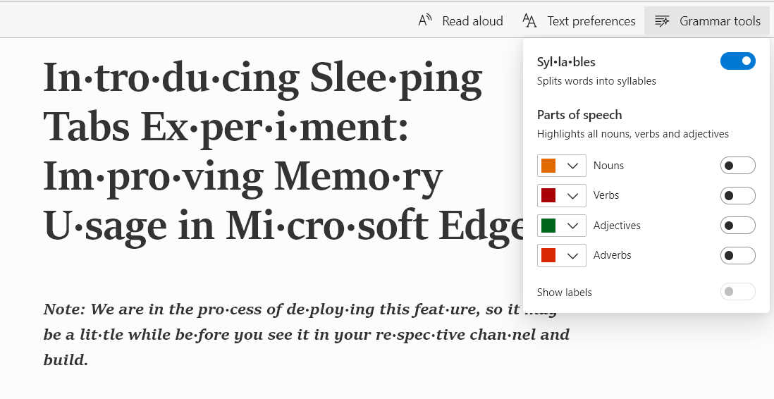Expand the Adverbs color dropdown chevron
This screenshot has width=774, height=399.
coord(572,255)
